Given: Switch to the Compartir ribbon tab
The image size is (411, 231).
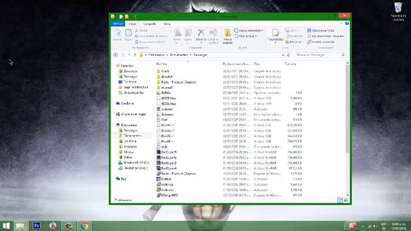Looking at the screenshot, I should tap(150, 24).
